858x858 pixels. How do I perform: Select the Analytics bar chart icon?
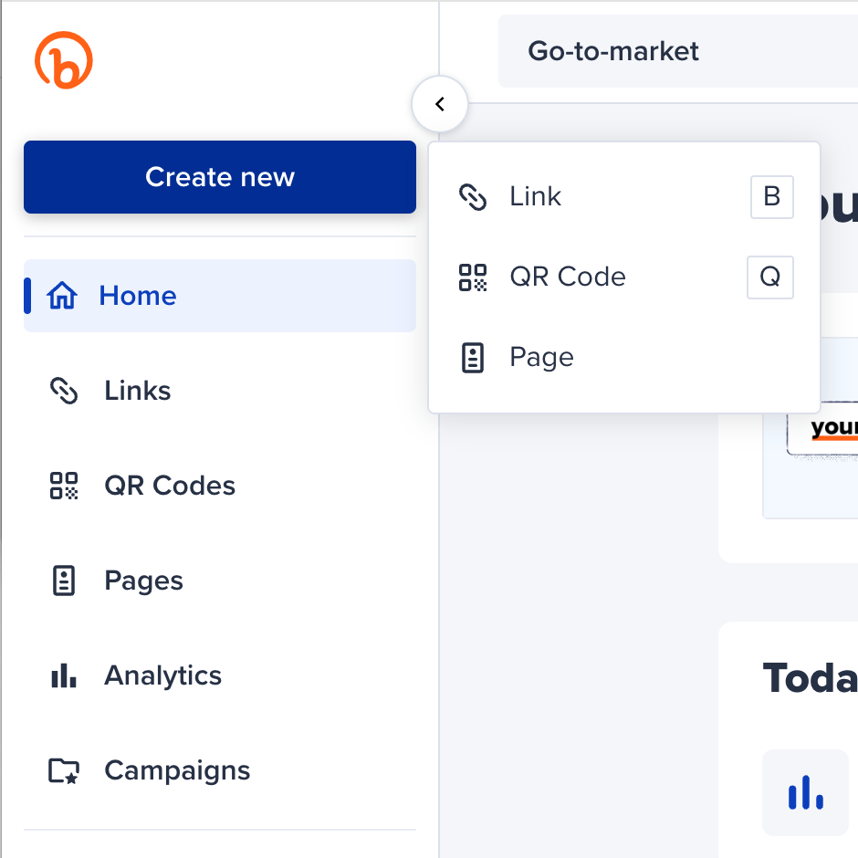[63, 675]
